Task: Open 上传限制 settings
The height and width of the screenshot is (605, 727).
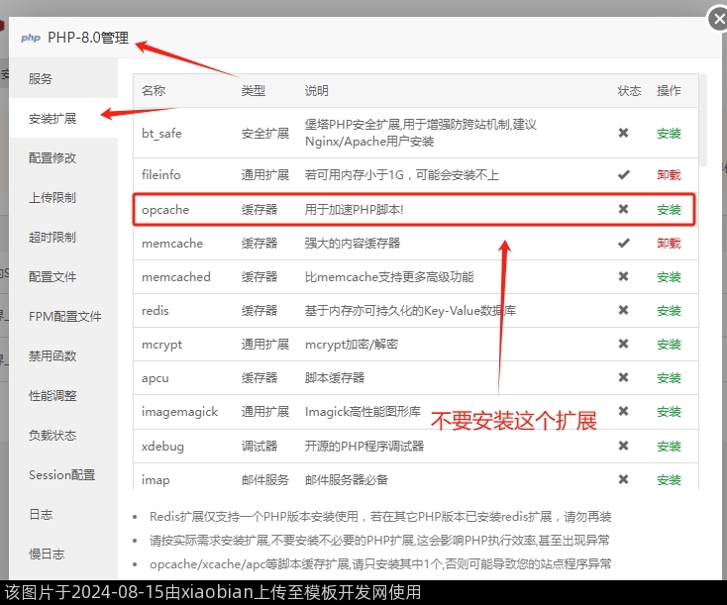Action: click(52, 197)
